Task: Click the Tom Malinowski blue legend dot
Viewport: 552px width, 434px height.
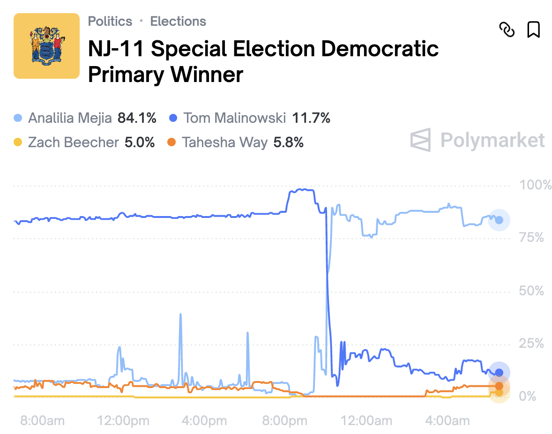Action: [x=173, y=118]
